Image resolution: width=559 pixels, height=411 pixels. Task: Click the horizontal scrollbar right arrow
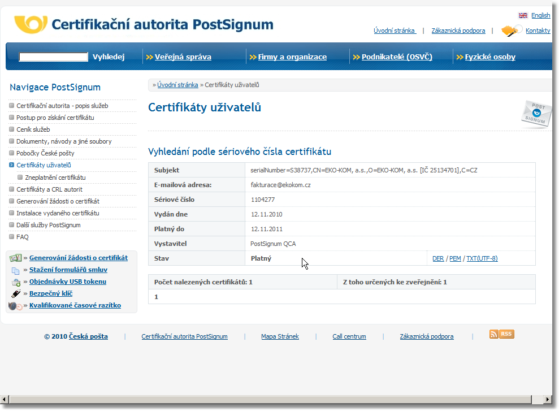pos(548,399)
